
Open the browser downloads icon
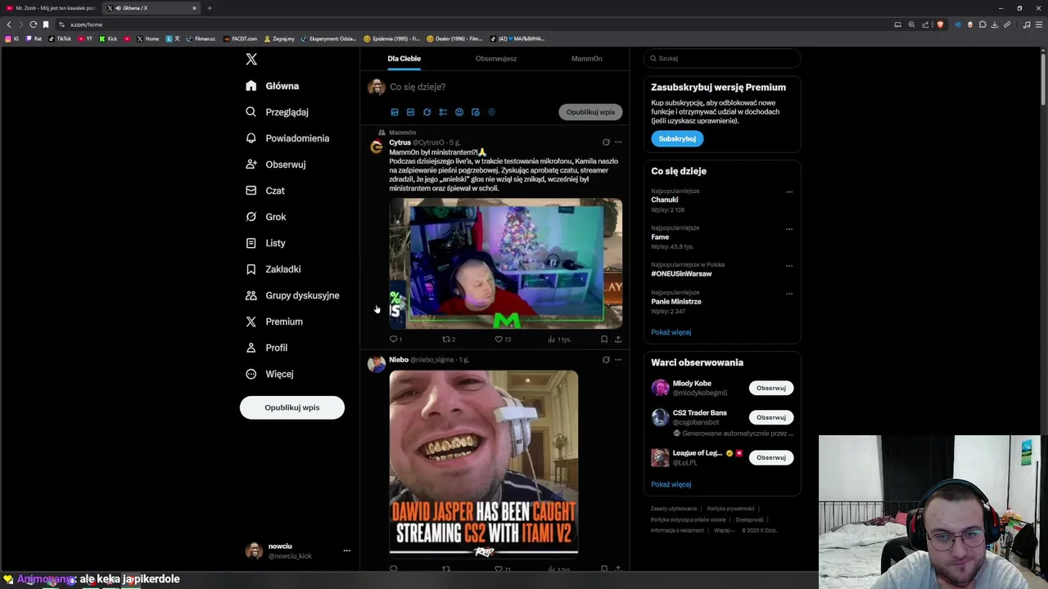pyautogui.click(x=994, y=25)
